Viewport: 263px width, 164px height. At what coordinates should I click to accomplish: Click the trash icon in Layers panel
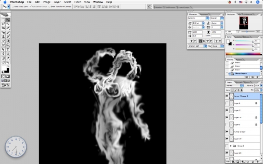coord(257,162)
